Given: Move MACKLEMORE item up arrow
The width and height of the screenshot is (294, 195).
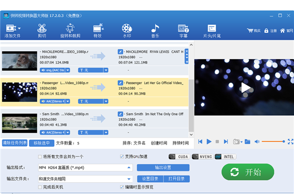Looking at the screenshot, I should click(187, 54).
